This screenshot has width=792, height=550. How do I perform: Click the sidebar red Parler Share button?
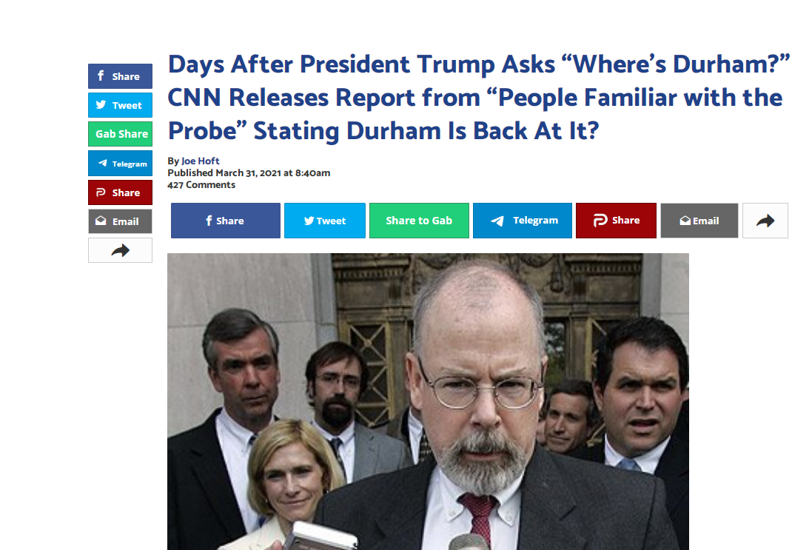coord(120,192)
